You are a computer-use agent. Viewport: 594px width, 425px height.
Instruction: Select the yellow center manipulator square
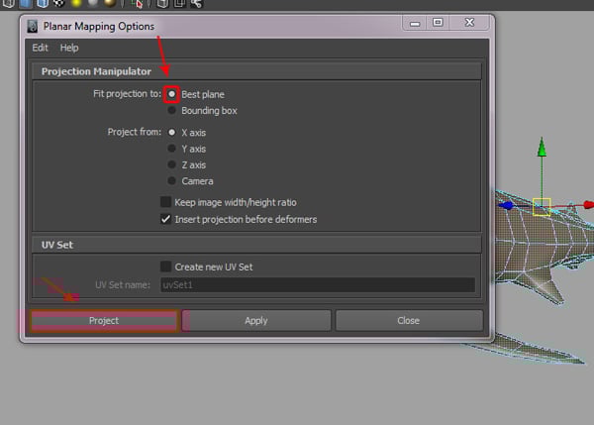(542, 206)
